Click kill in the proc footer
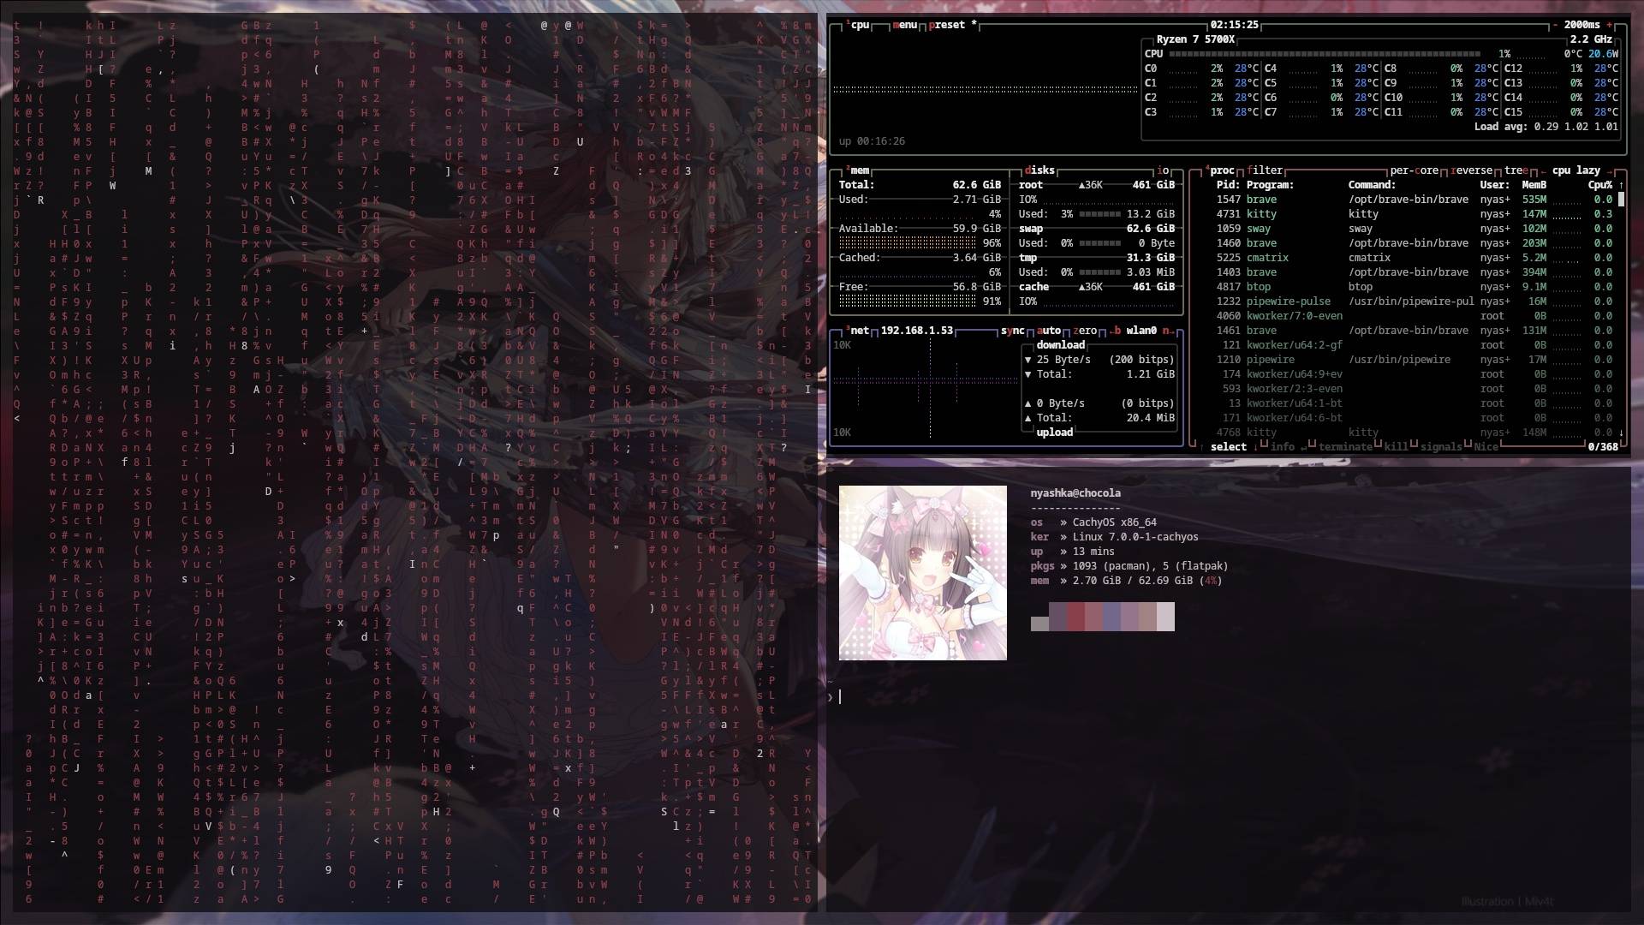 click(1396, 447)
